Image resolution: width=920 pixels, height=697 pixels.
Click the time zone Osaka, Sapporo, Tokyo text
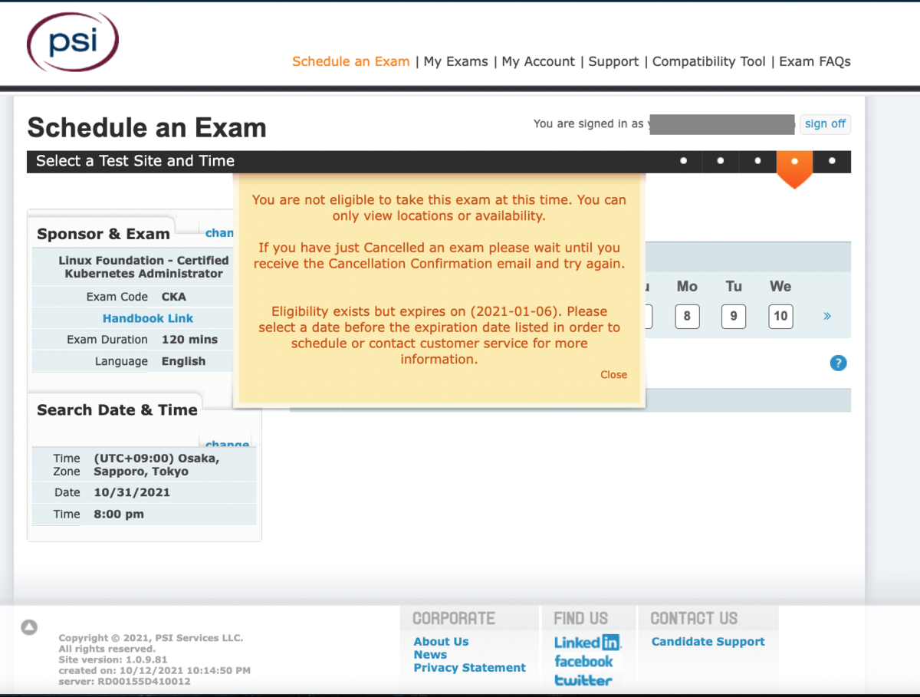157,465
